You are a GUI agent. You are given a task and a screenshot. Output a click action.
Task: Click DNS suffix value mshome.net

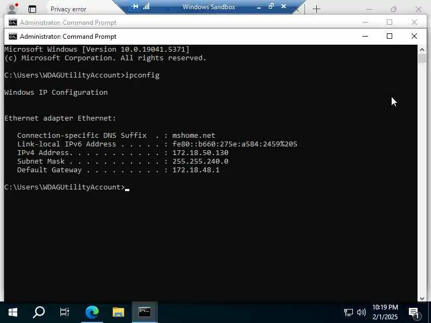coord(194,136)
